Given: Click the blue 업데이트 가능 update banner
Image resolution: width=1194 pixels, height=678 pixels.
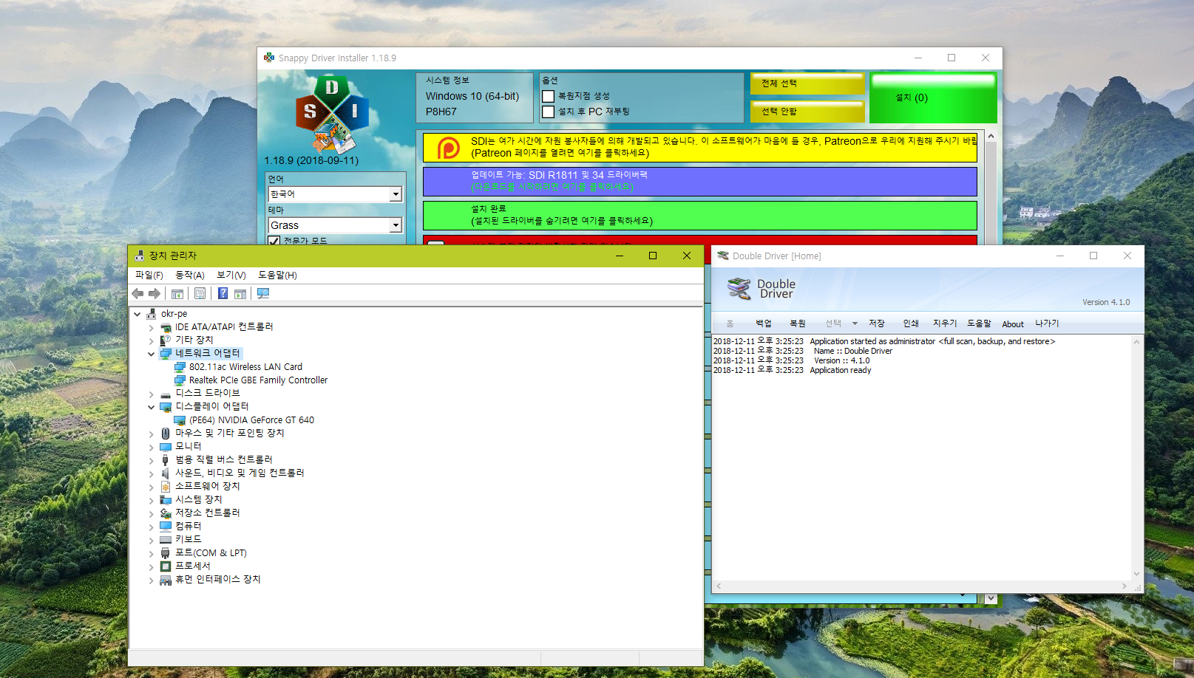Looking at the screenshot, I should [x=700, y=182].
